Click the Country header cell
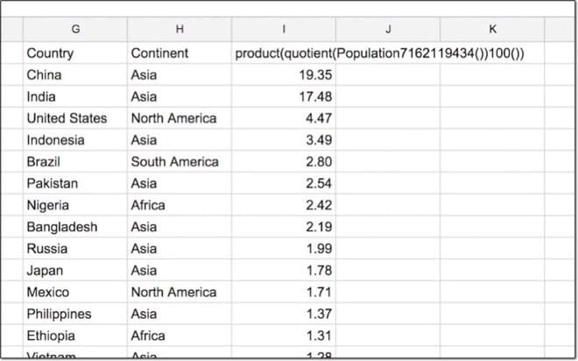The image size is (578, 361). (x=75, y=53)
